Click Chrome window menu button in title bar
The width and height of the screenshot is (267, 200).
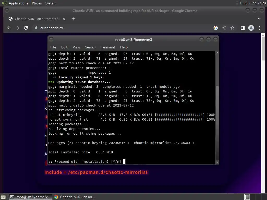click(x=7, y=10)
